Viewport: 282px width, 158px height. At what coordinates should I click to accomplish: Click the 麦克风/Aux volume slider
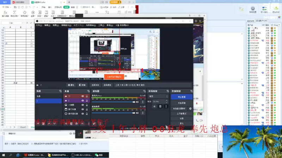[x=114, y=102]
